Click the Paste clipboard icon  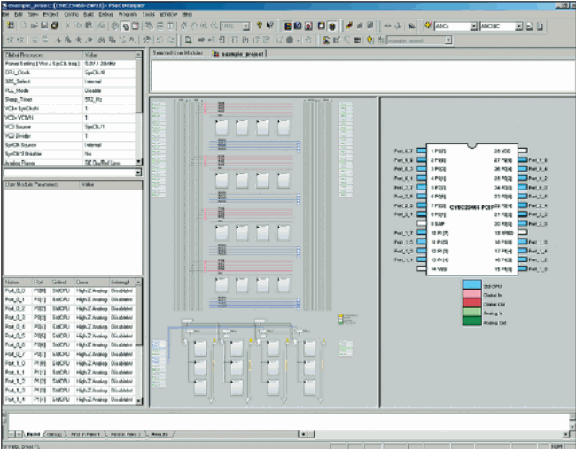tap(89, 26)
